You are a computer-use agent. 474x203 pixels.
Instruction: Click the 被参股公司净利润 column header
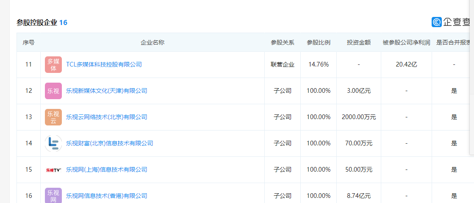[406, 43]
